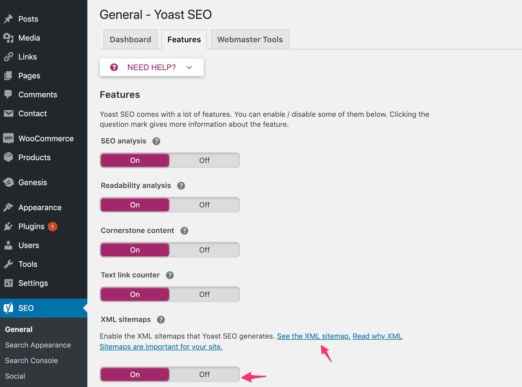
Task: Click the WooCommerce icon in sidebar
Action: point(8,138)
